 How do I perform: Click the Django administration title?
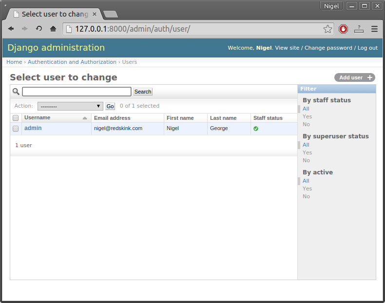click(56, 48)
